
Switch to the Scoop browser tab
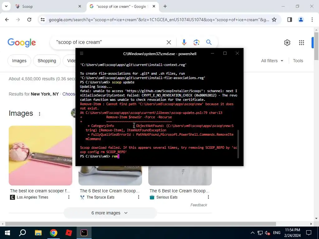[x=48, y=7]
